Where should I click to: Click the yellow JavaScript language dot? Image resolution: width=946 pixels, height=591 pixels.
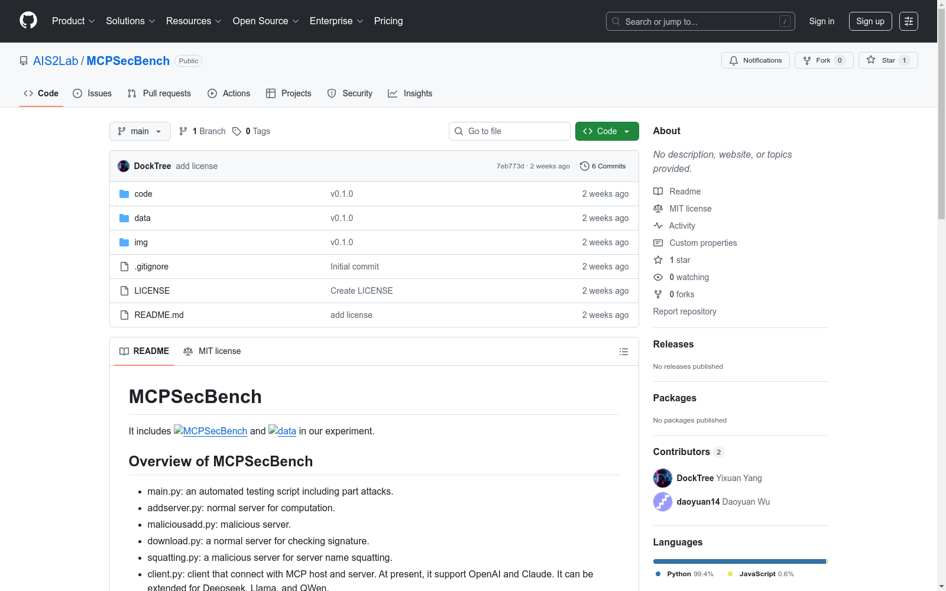[x=730, y=574]
